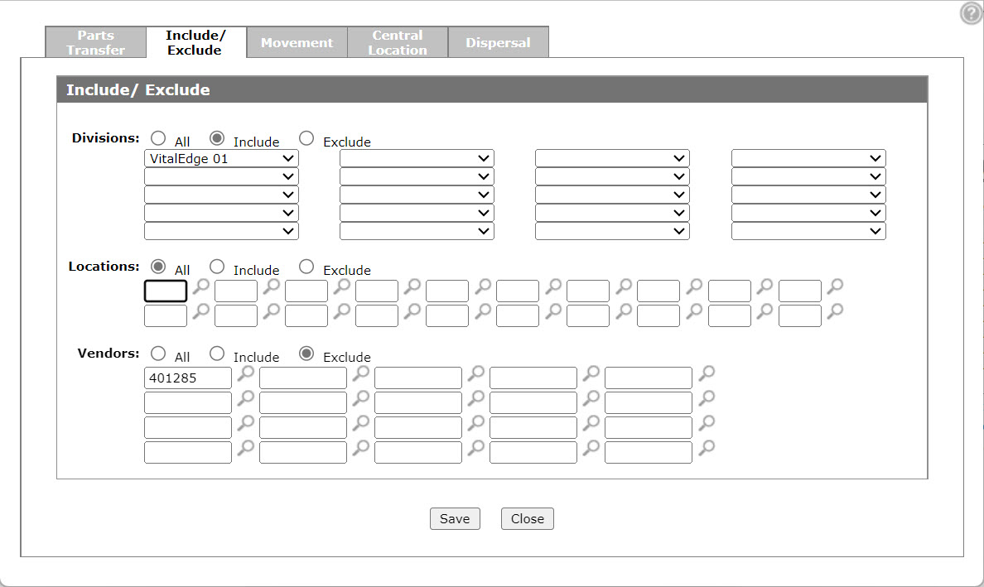984x587 pixels.
Task: Lookup icon after first field, Locations second row
Action: (200, 311)
